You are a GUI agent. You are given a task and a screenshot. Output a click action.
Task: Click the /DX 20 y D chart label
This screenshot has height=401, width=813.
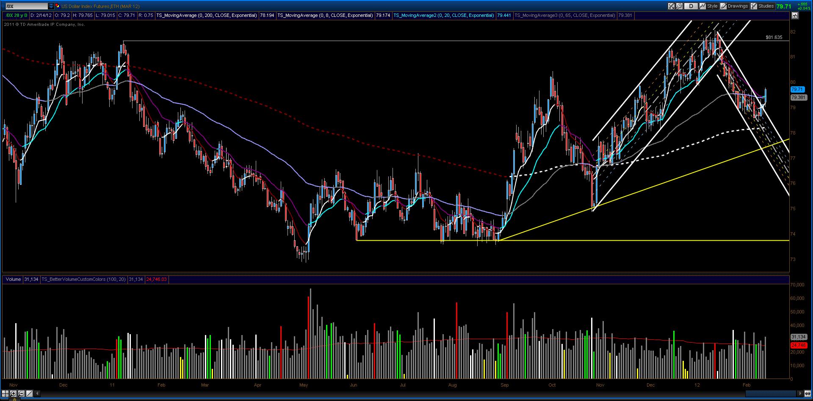[17, 15]
